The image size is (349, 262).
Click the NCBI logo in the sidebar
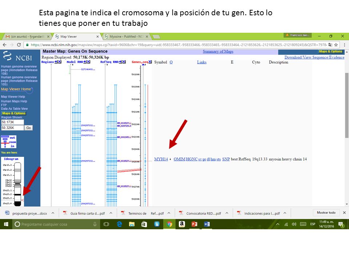pyautogui.click(x=17, y=56)
